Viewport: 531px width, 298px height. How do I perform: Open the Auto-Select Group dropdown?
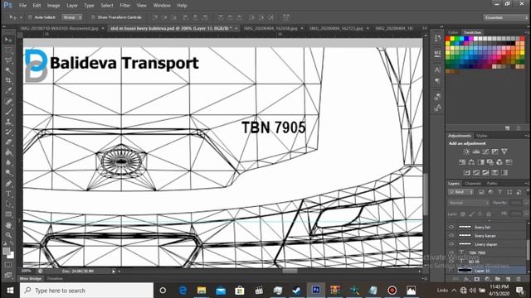click(x=72, y=17)
